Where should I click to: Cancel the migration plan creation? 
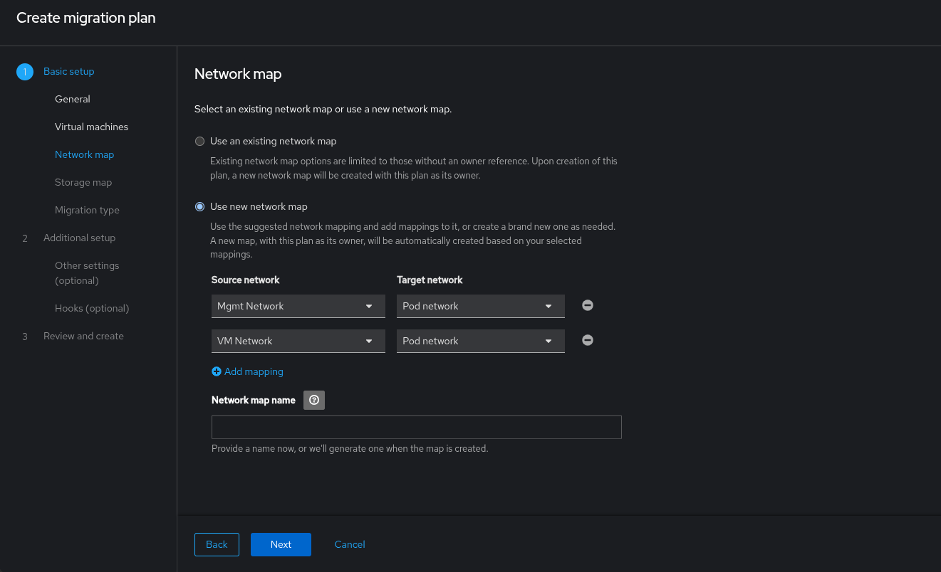350,544
